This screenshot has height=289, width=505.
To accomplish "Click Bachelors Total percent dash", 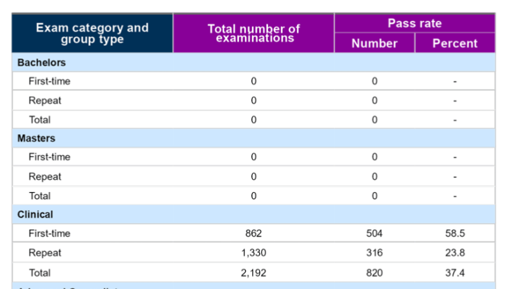I will (455, 121).
